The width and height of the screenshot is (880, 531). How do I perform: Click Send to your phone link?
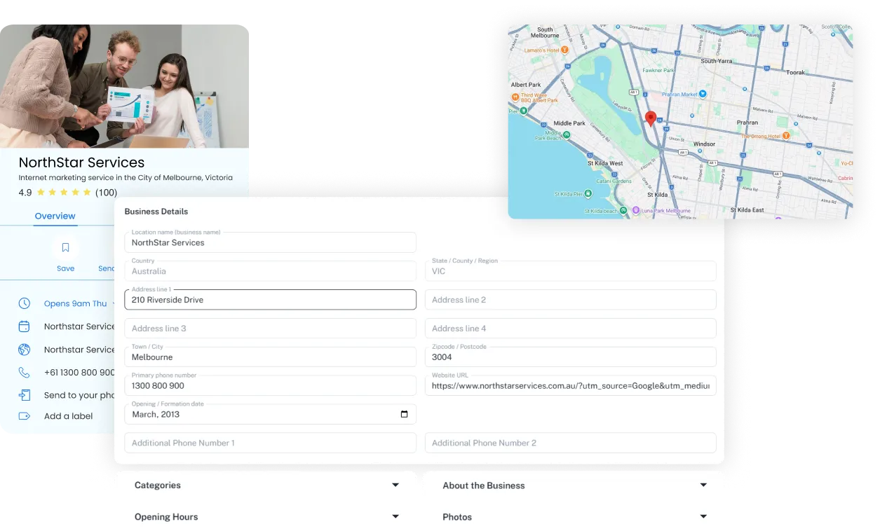[79, 395]
